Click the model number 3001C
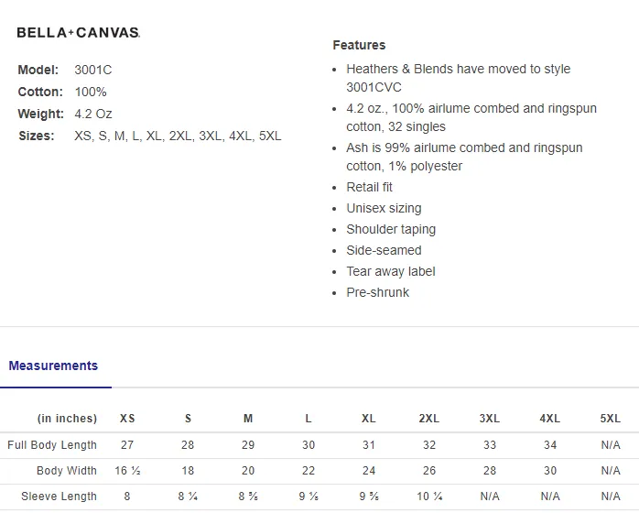639x513 pixels. [x=92, y=70]
